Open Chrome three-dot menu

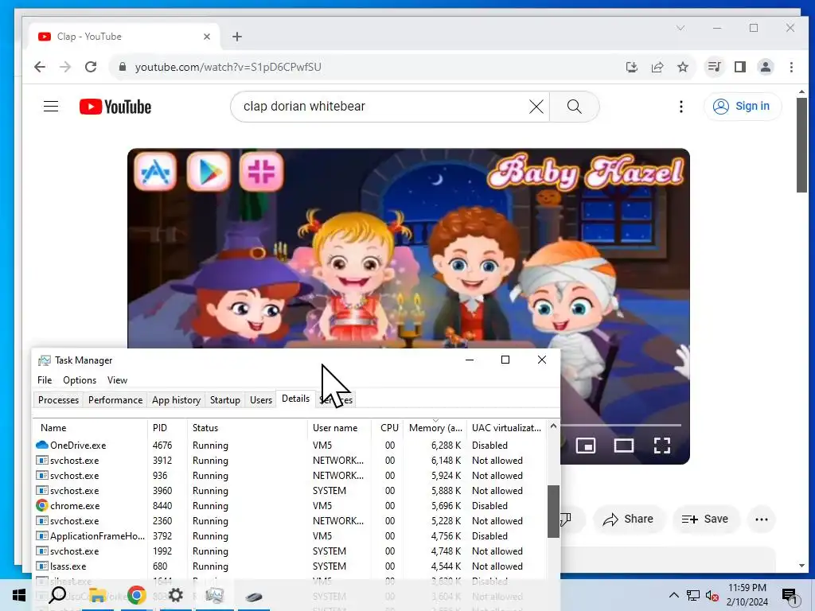tap(791, 67)
